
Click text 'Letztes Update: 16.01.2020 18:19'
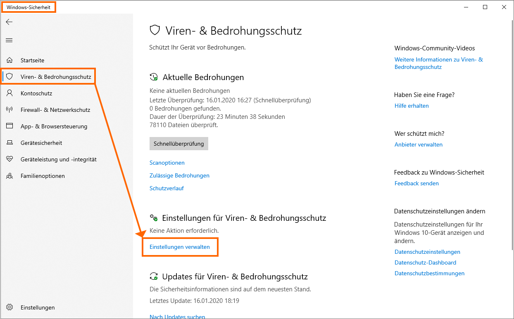pos(194,301)
